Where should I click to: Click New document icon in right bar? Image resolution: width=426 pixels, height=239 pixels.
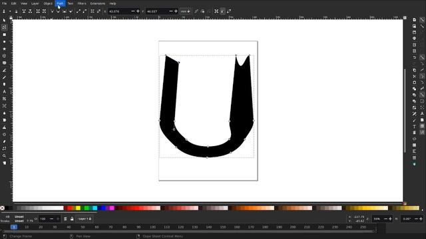point(414,20)
